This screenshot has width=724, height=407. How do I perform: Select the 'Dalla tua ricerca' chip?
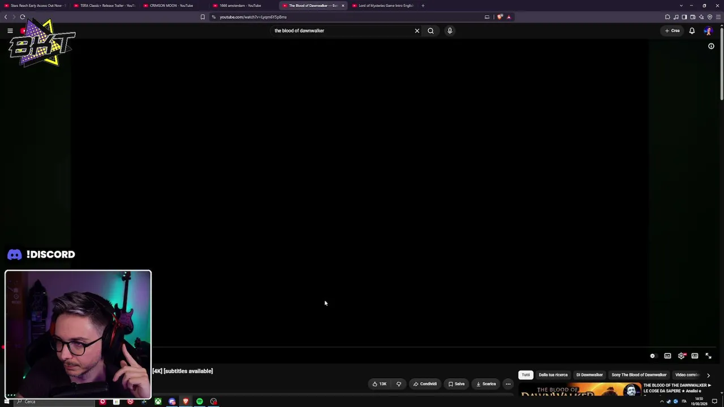pyautogui.click(x=553, y=375)
